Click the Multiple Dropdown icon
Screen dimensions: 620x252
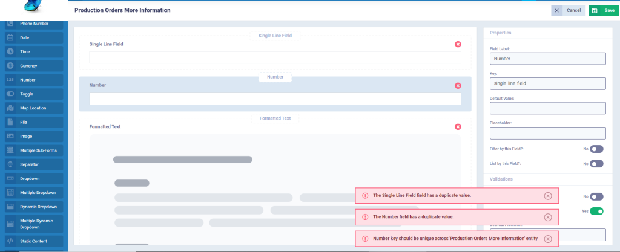[10, 193]
